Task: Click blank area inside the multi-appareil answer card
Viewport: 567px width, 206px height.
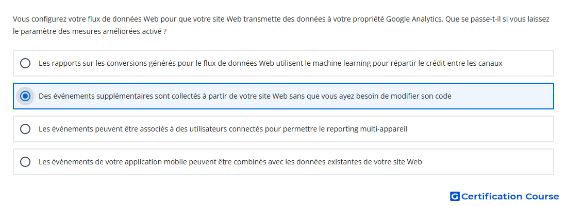Action: pyautogui.click(x=481, y=129)
